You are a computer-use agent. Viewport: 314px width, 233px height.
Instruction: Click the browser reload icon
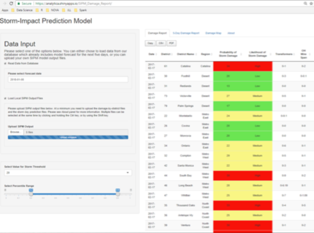11,3
